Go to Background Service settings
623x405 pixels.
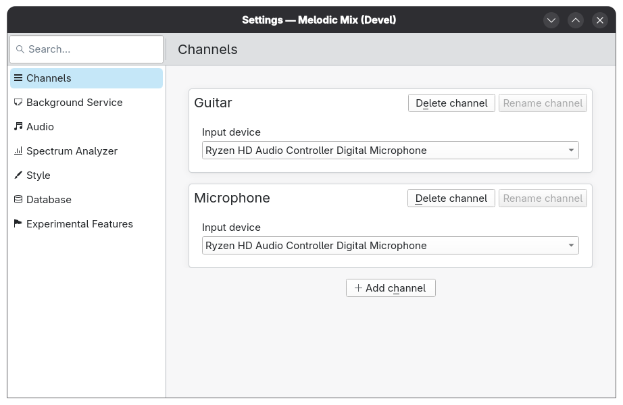(74, 103)
